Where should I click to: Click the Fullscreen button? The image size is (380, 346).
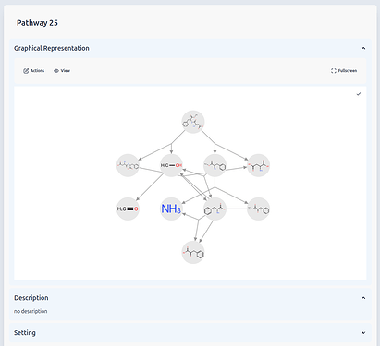pos(344,71)
